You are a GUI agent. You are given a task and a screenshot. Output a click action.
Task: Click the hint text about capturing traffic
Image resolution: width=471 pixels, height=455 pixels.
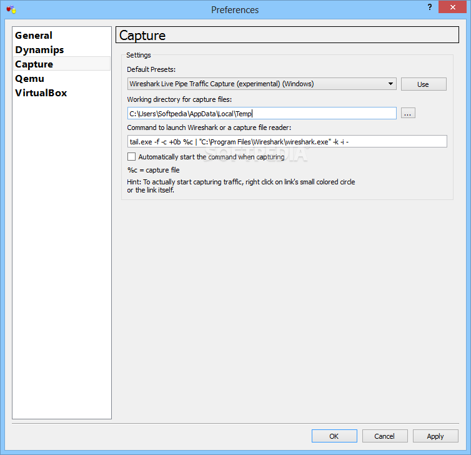[x=241, y=186]
